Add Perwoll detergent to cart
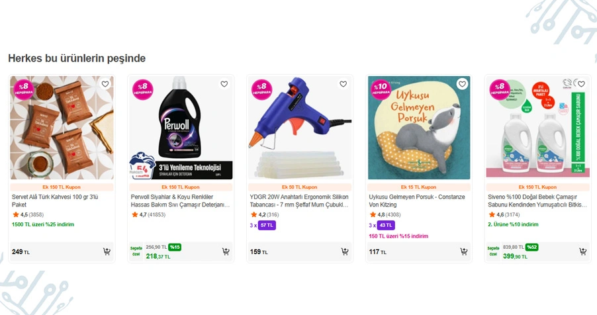Image resolution: width=597 pixels, height=315 pixels. pos(226,251)
